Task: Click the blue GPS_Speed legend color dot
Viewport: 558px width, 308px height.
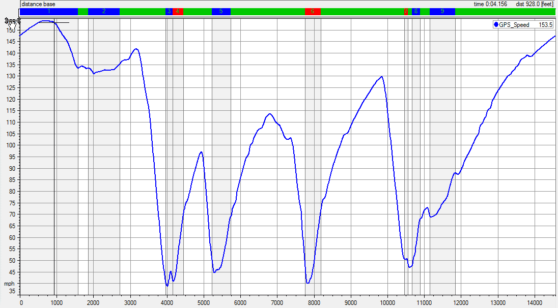Action: (496, 24)
